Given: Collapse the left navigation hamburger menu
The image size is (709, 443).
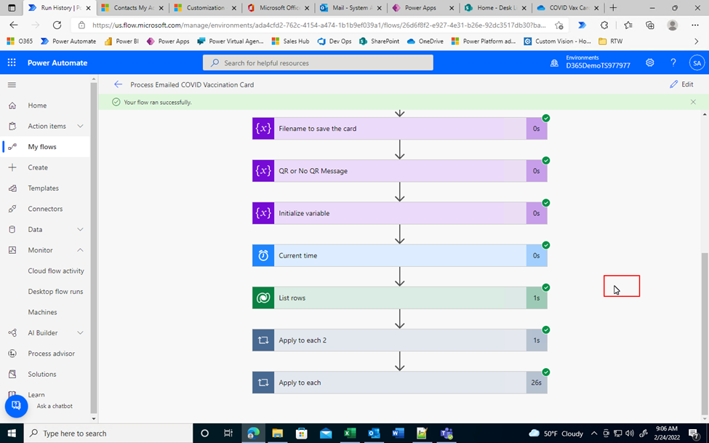Looking at the screenshot, I should click(x=12, y=85).
